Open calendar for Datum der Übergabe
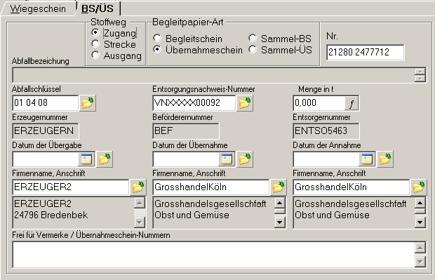Image resolution: width=435 pixels, height=280 pixels. [x=86, y=159]
